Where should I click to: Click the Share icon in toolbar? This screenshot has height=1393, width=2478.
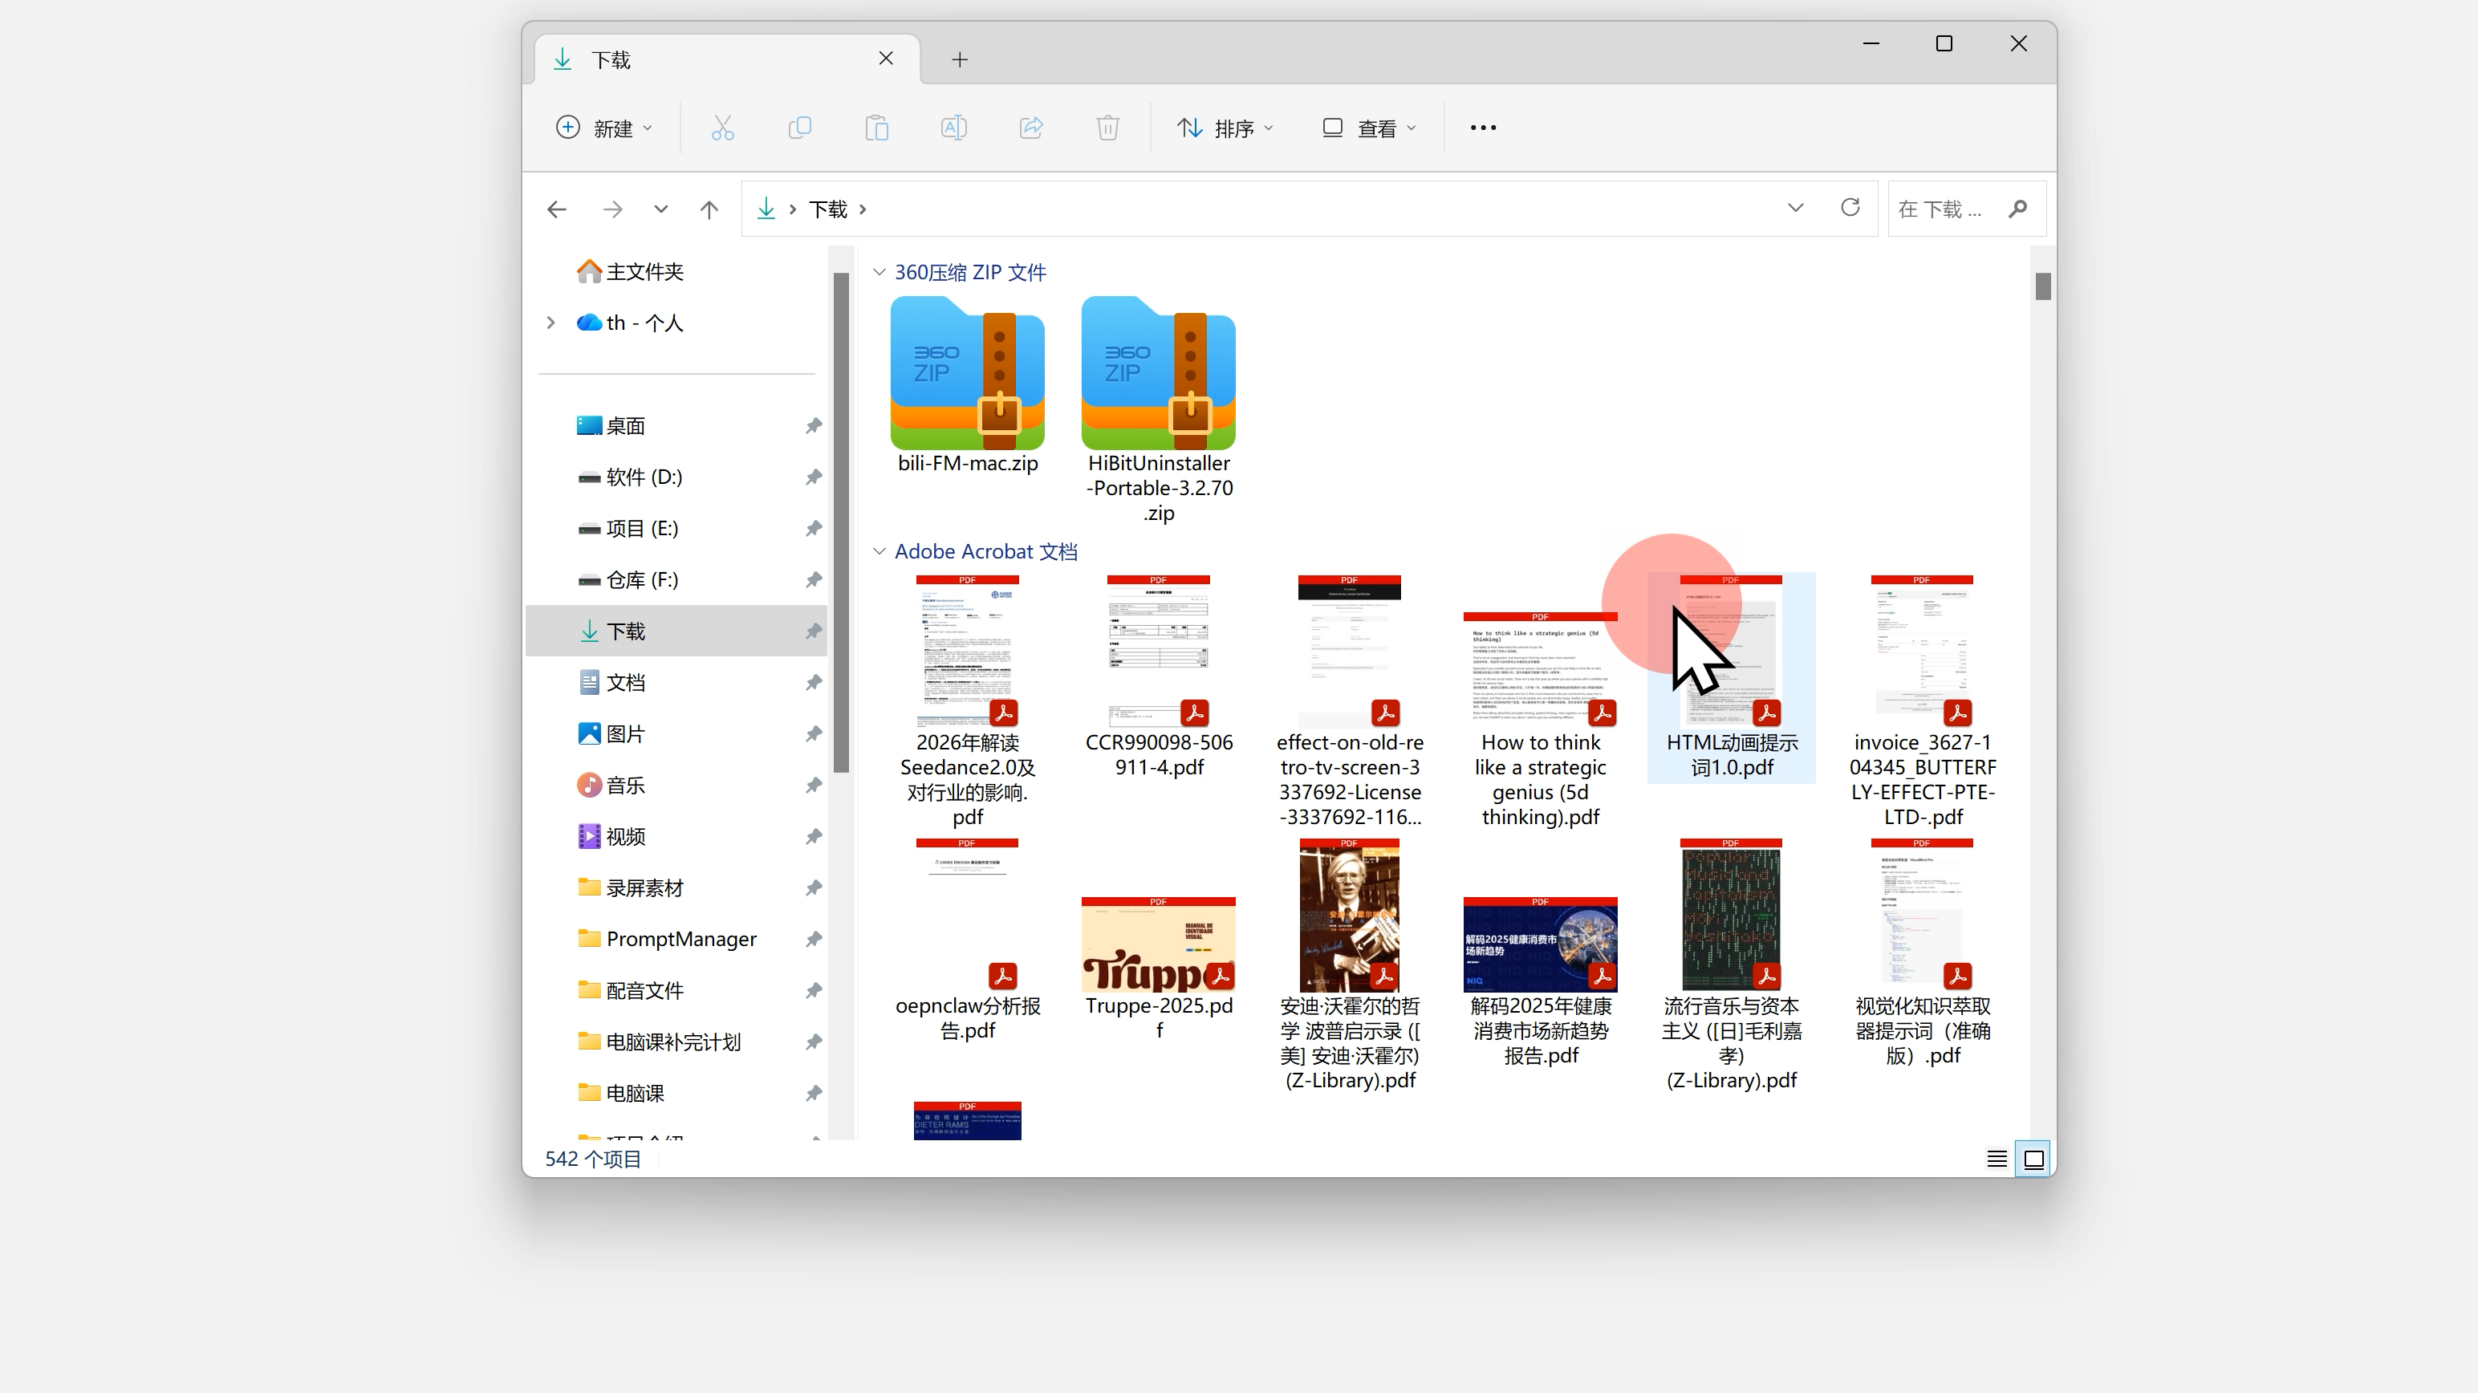pos(1030,128)
